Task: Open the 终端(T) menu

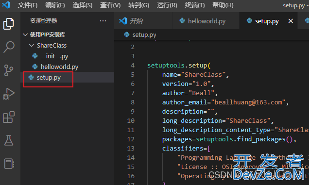Action: [x=195, y=5]
